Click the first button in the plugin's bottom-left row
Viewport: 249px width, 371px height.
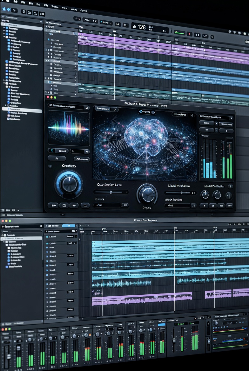[x=53, y=205]
